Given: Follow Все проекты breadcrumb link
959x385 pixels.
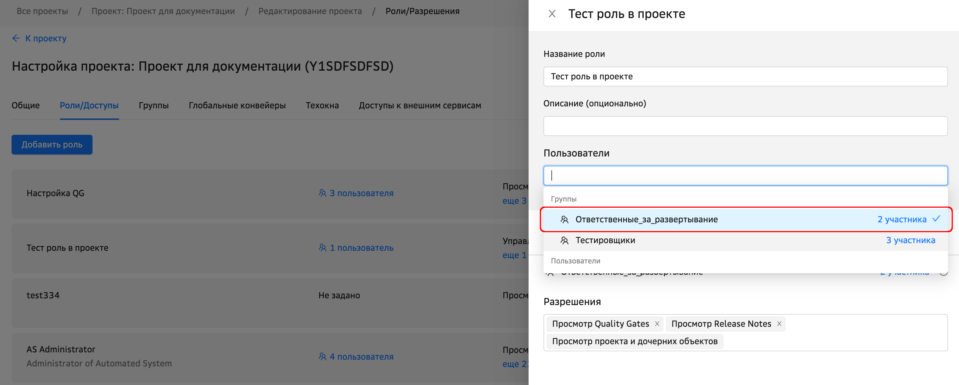Looking at the screenshot, I should coord(42,11).
